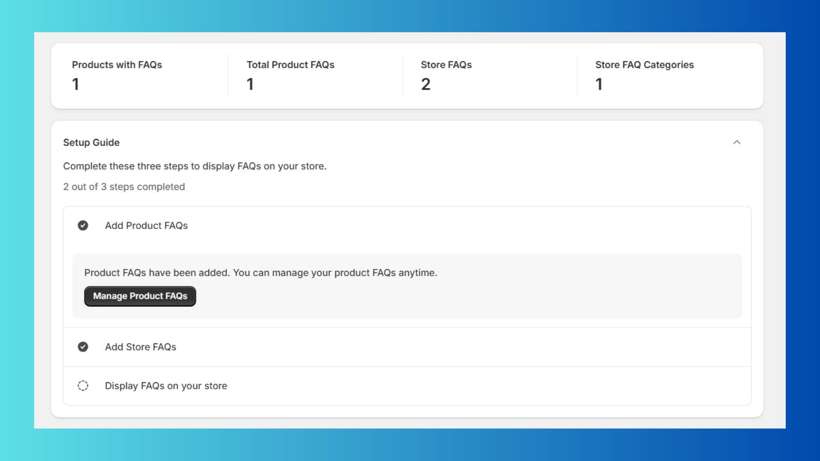This screenshot has height=461, width=820.
Task: Select the Add Product FAQs step title
Action: tap(146, 225)
